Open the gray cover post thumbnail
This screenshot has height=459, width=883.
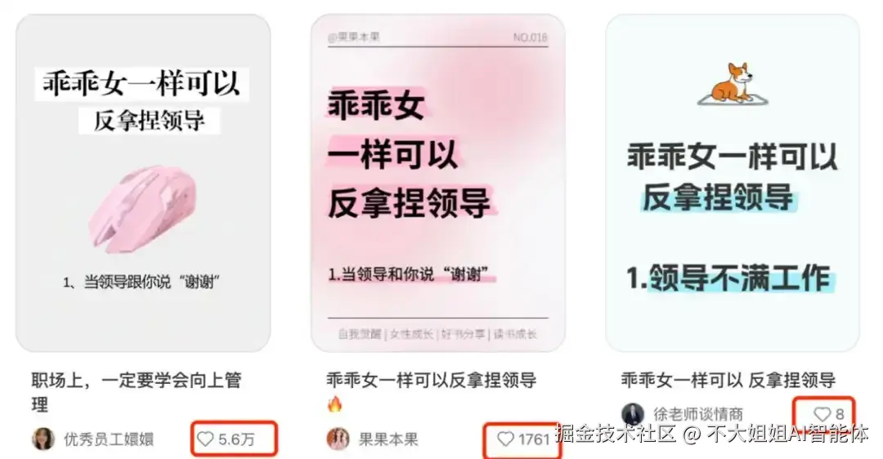point(143,183)
